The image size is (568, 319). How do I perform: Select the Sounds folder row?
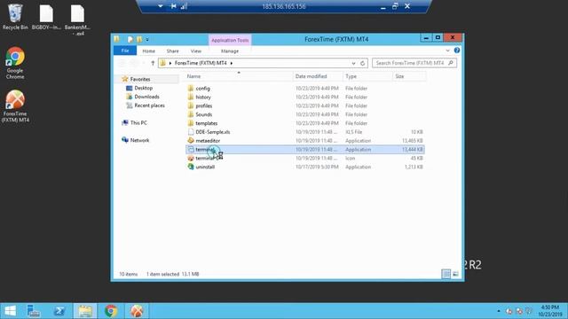tap(305, 114)
